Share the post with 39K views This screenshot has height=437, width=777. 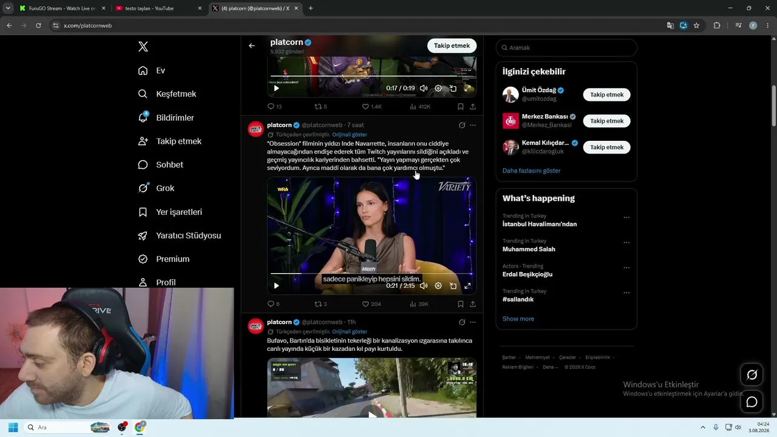(x=473, y=304)
